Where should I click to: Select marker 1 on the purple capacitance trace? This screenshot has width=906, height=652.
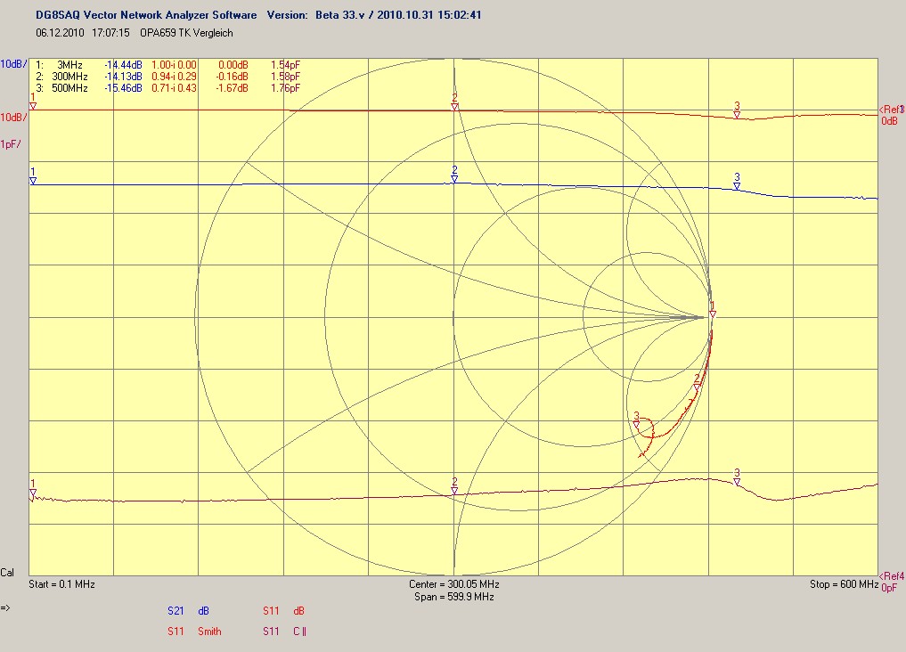tap(33, 493)
